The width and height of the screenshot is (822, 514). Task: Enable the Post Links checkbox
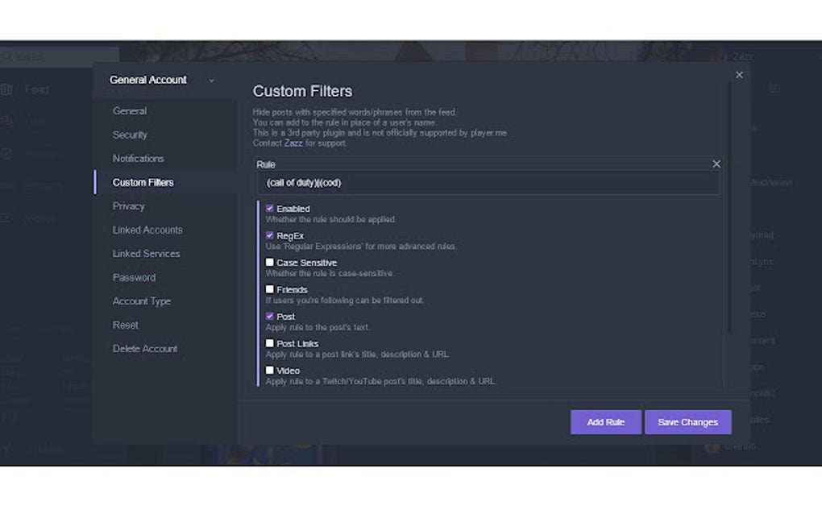coord(270,343)
